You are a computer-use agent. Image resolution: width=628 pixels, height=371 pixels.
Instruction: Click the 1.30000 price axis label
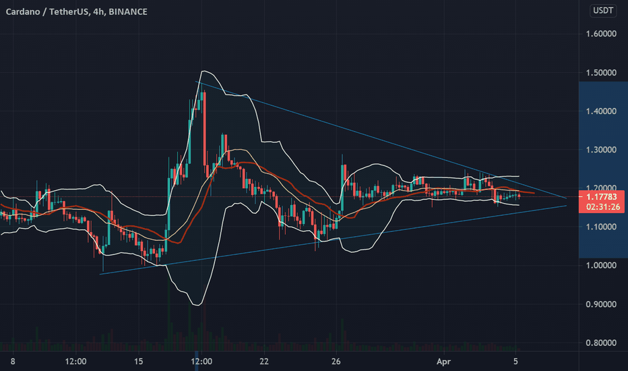click(601, 150)
